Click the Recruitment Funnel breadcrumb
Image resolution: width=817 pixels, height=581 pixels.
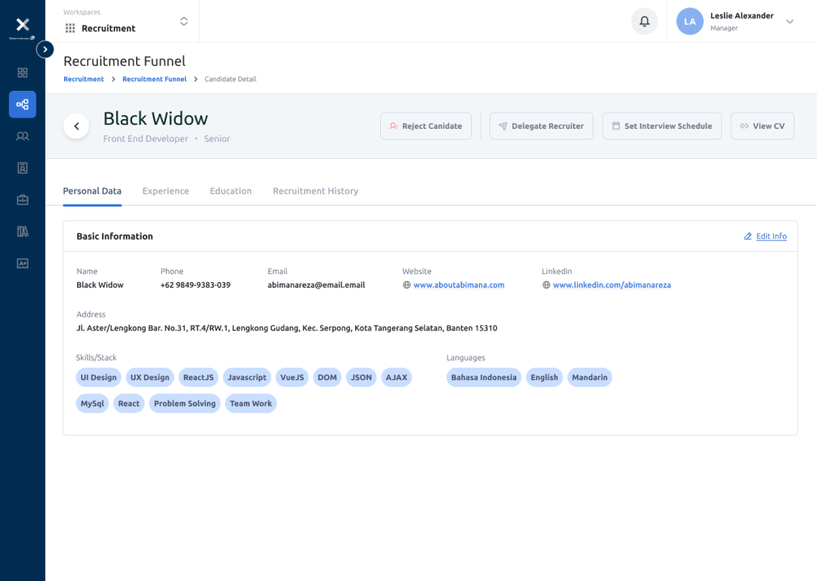[154, 79]
